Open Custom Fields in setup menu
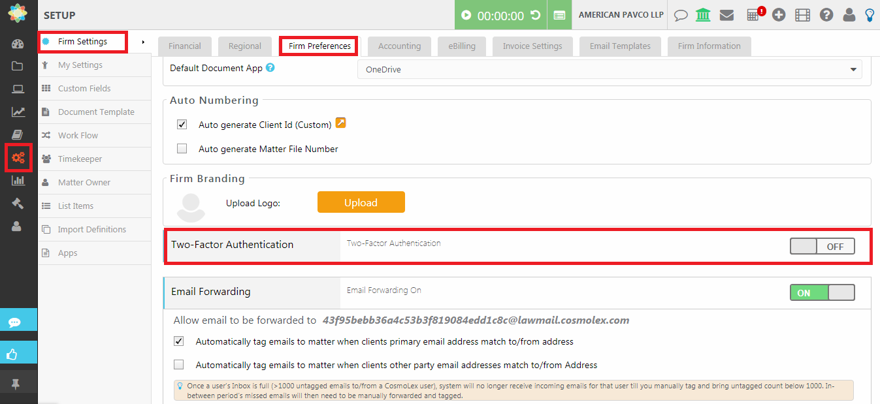 (x=84, y=89)
